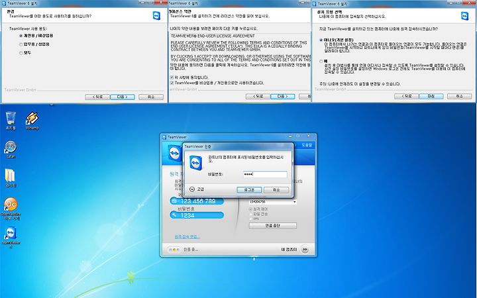Click the 123 456 789 ID display
Image resolution: width=477 pixels, height=298 pixels.
pos(197,201)
